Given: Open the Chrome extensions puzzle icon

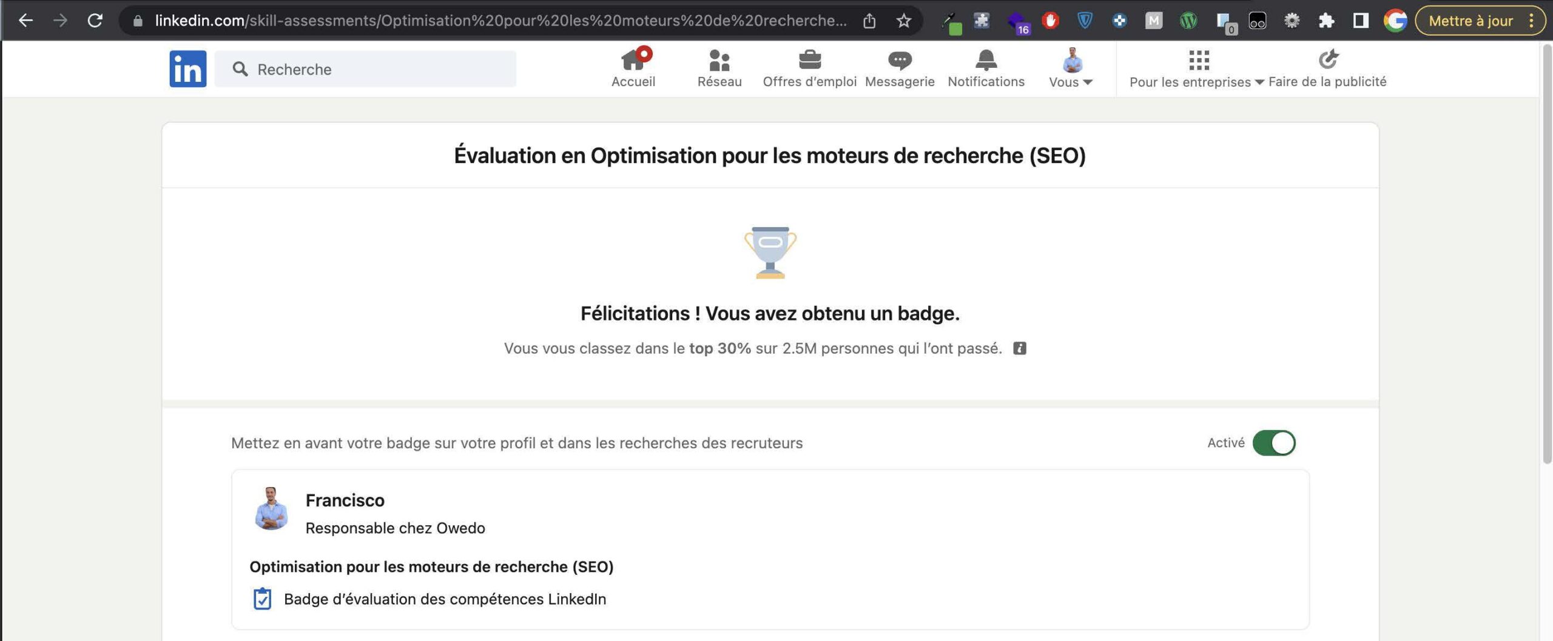Looking at the screenshot, I should [1327, 21].
